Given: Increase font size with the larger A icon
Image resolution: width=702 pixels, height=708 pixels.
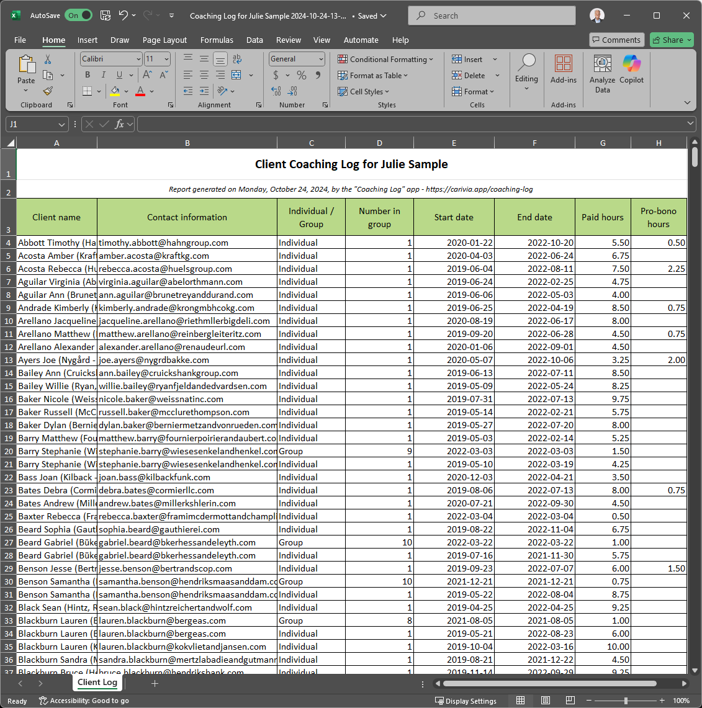Looking at the screenshot, I should (x=147, y=75).
